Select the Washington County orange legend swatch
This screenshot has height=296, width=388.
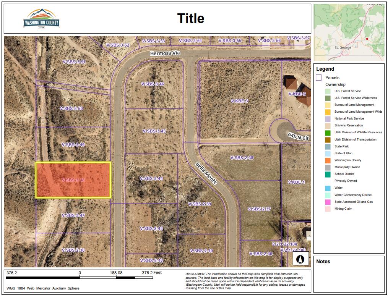click(x=328, y=160)
